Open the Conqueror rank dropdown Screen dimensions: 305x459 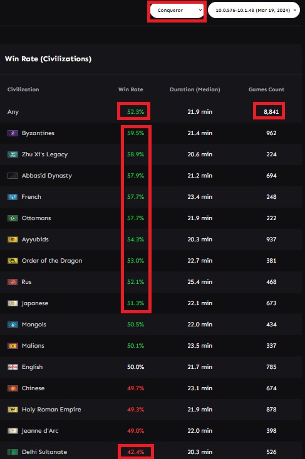pyautogui.click(x=177, y=10)
